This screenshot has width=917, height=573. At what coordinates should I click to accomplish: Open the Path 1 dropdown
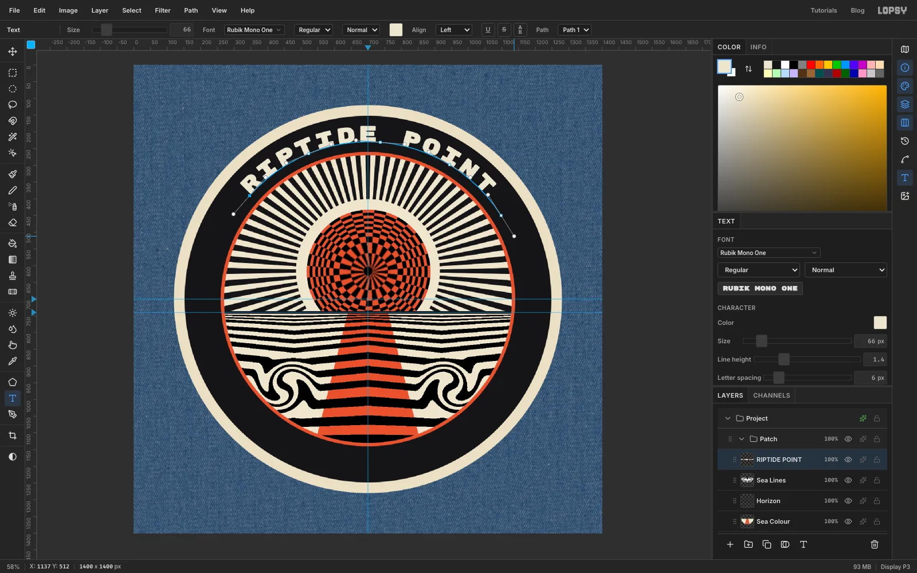point(574,30)
